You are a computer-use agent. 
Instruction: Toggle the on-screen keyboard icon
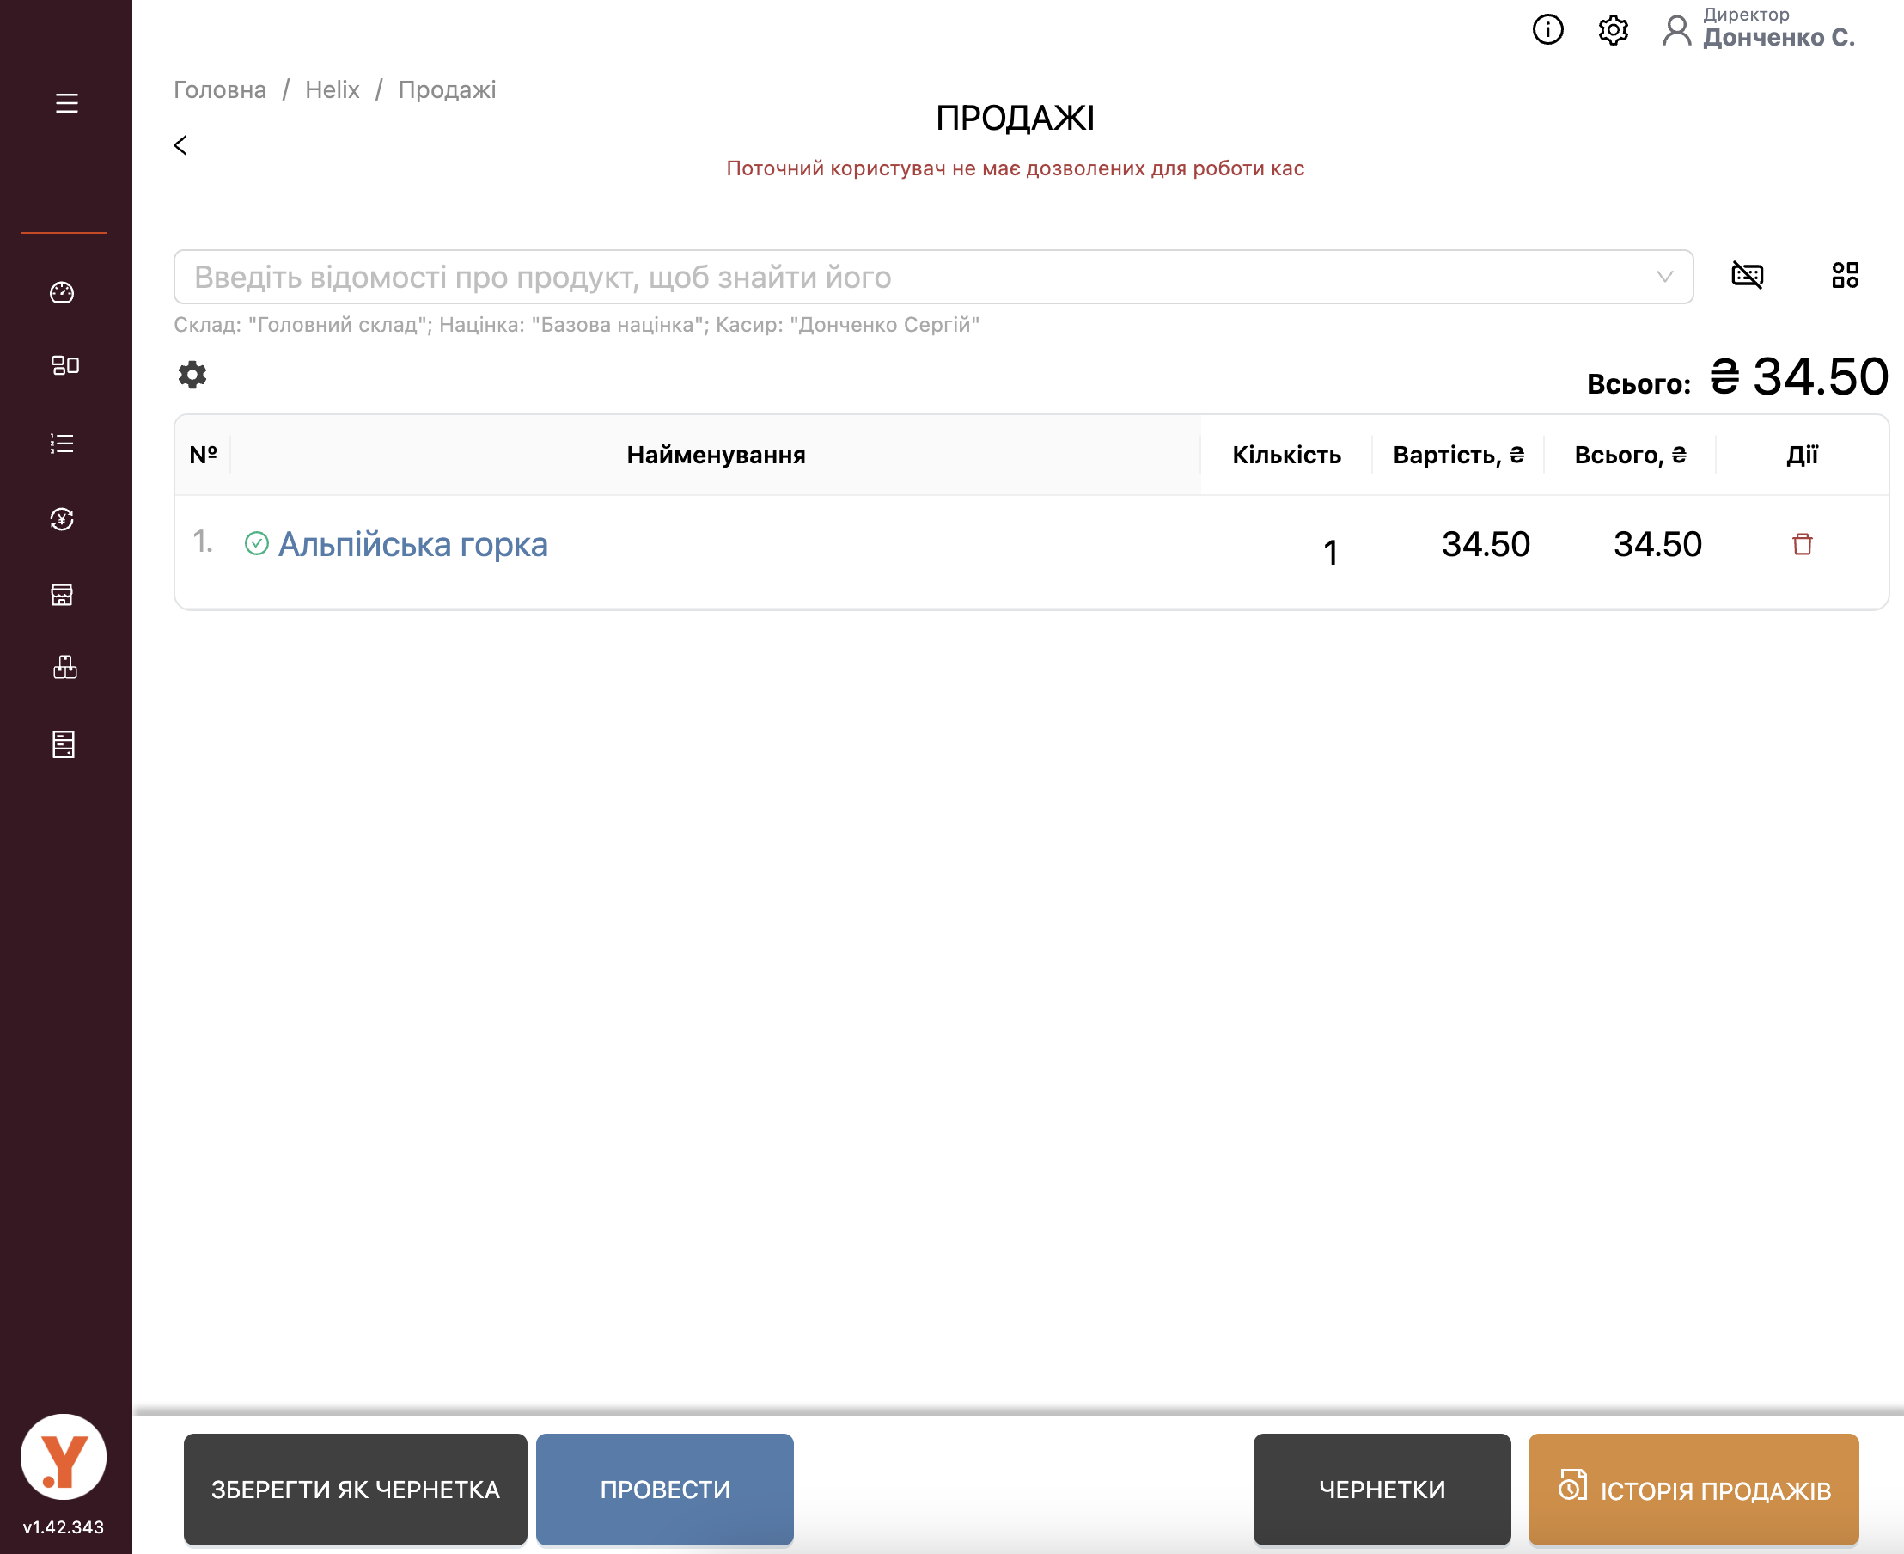tap(1747, 275)
